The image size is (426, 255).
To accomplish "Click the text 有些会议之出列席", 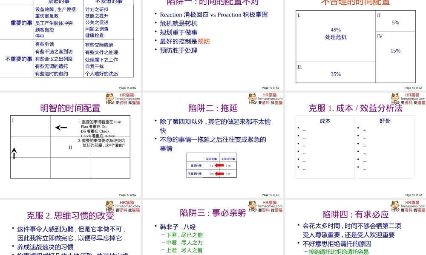I will tap(54, 59).
